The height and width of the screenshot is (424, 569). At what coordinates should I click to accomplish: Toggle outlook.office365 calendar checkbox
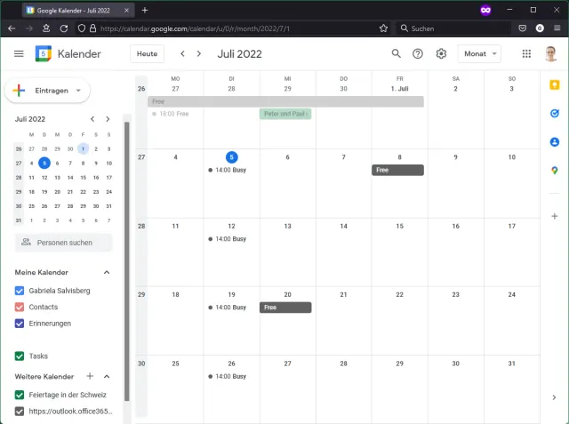(x=20, y=411)
